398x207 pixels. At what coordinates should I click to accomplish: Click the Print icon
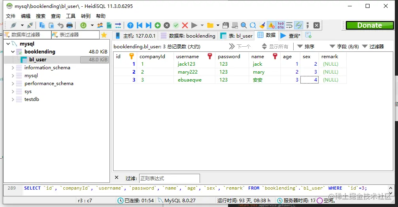70,25
